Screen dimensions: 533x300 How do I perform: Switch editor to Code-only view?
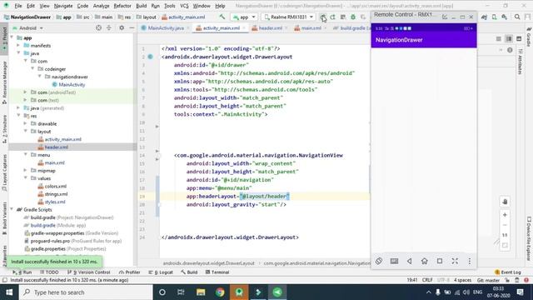(x=498, y=39)
